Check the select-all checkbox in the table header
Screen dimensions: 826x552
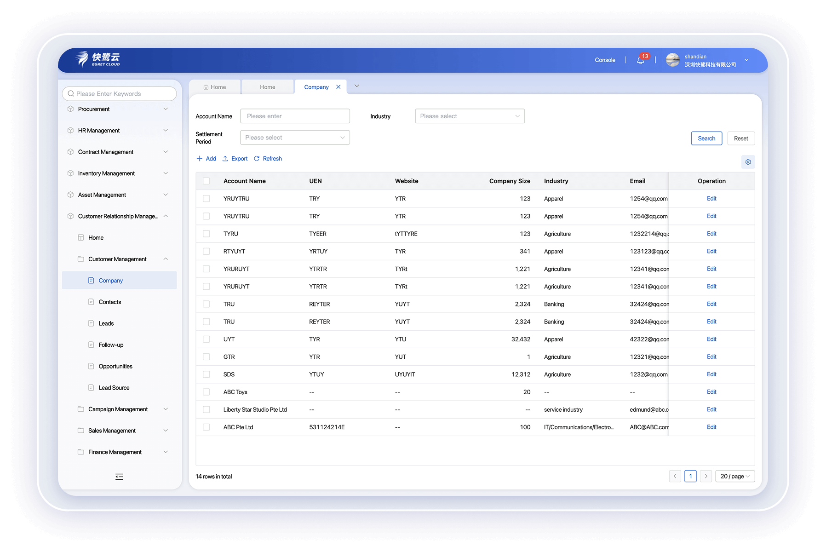click(206, 181)
